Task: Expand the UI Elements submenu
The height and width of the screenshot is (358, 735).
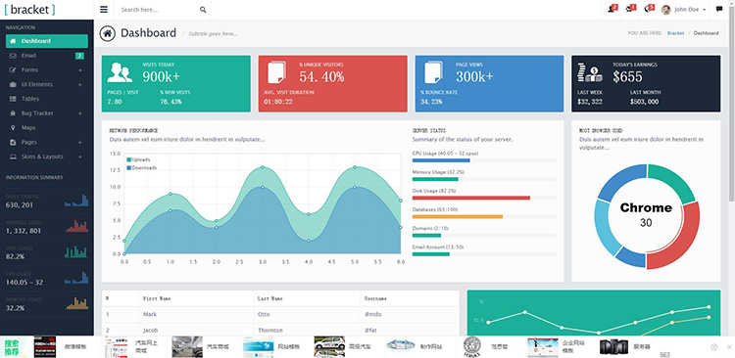Action: (47, 85)
